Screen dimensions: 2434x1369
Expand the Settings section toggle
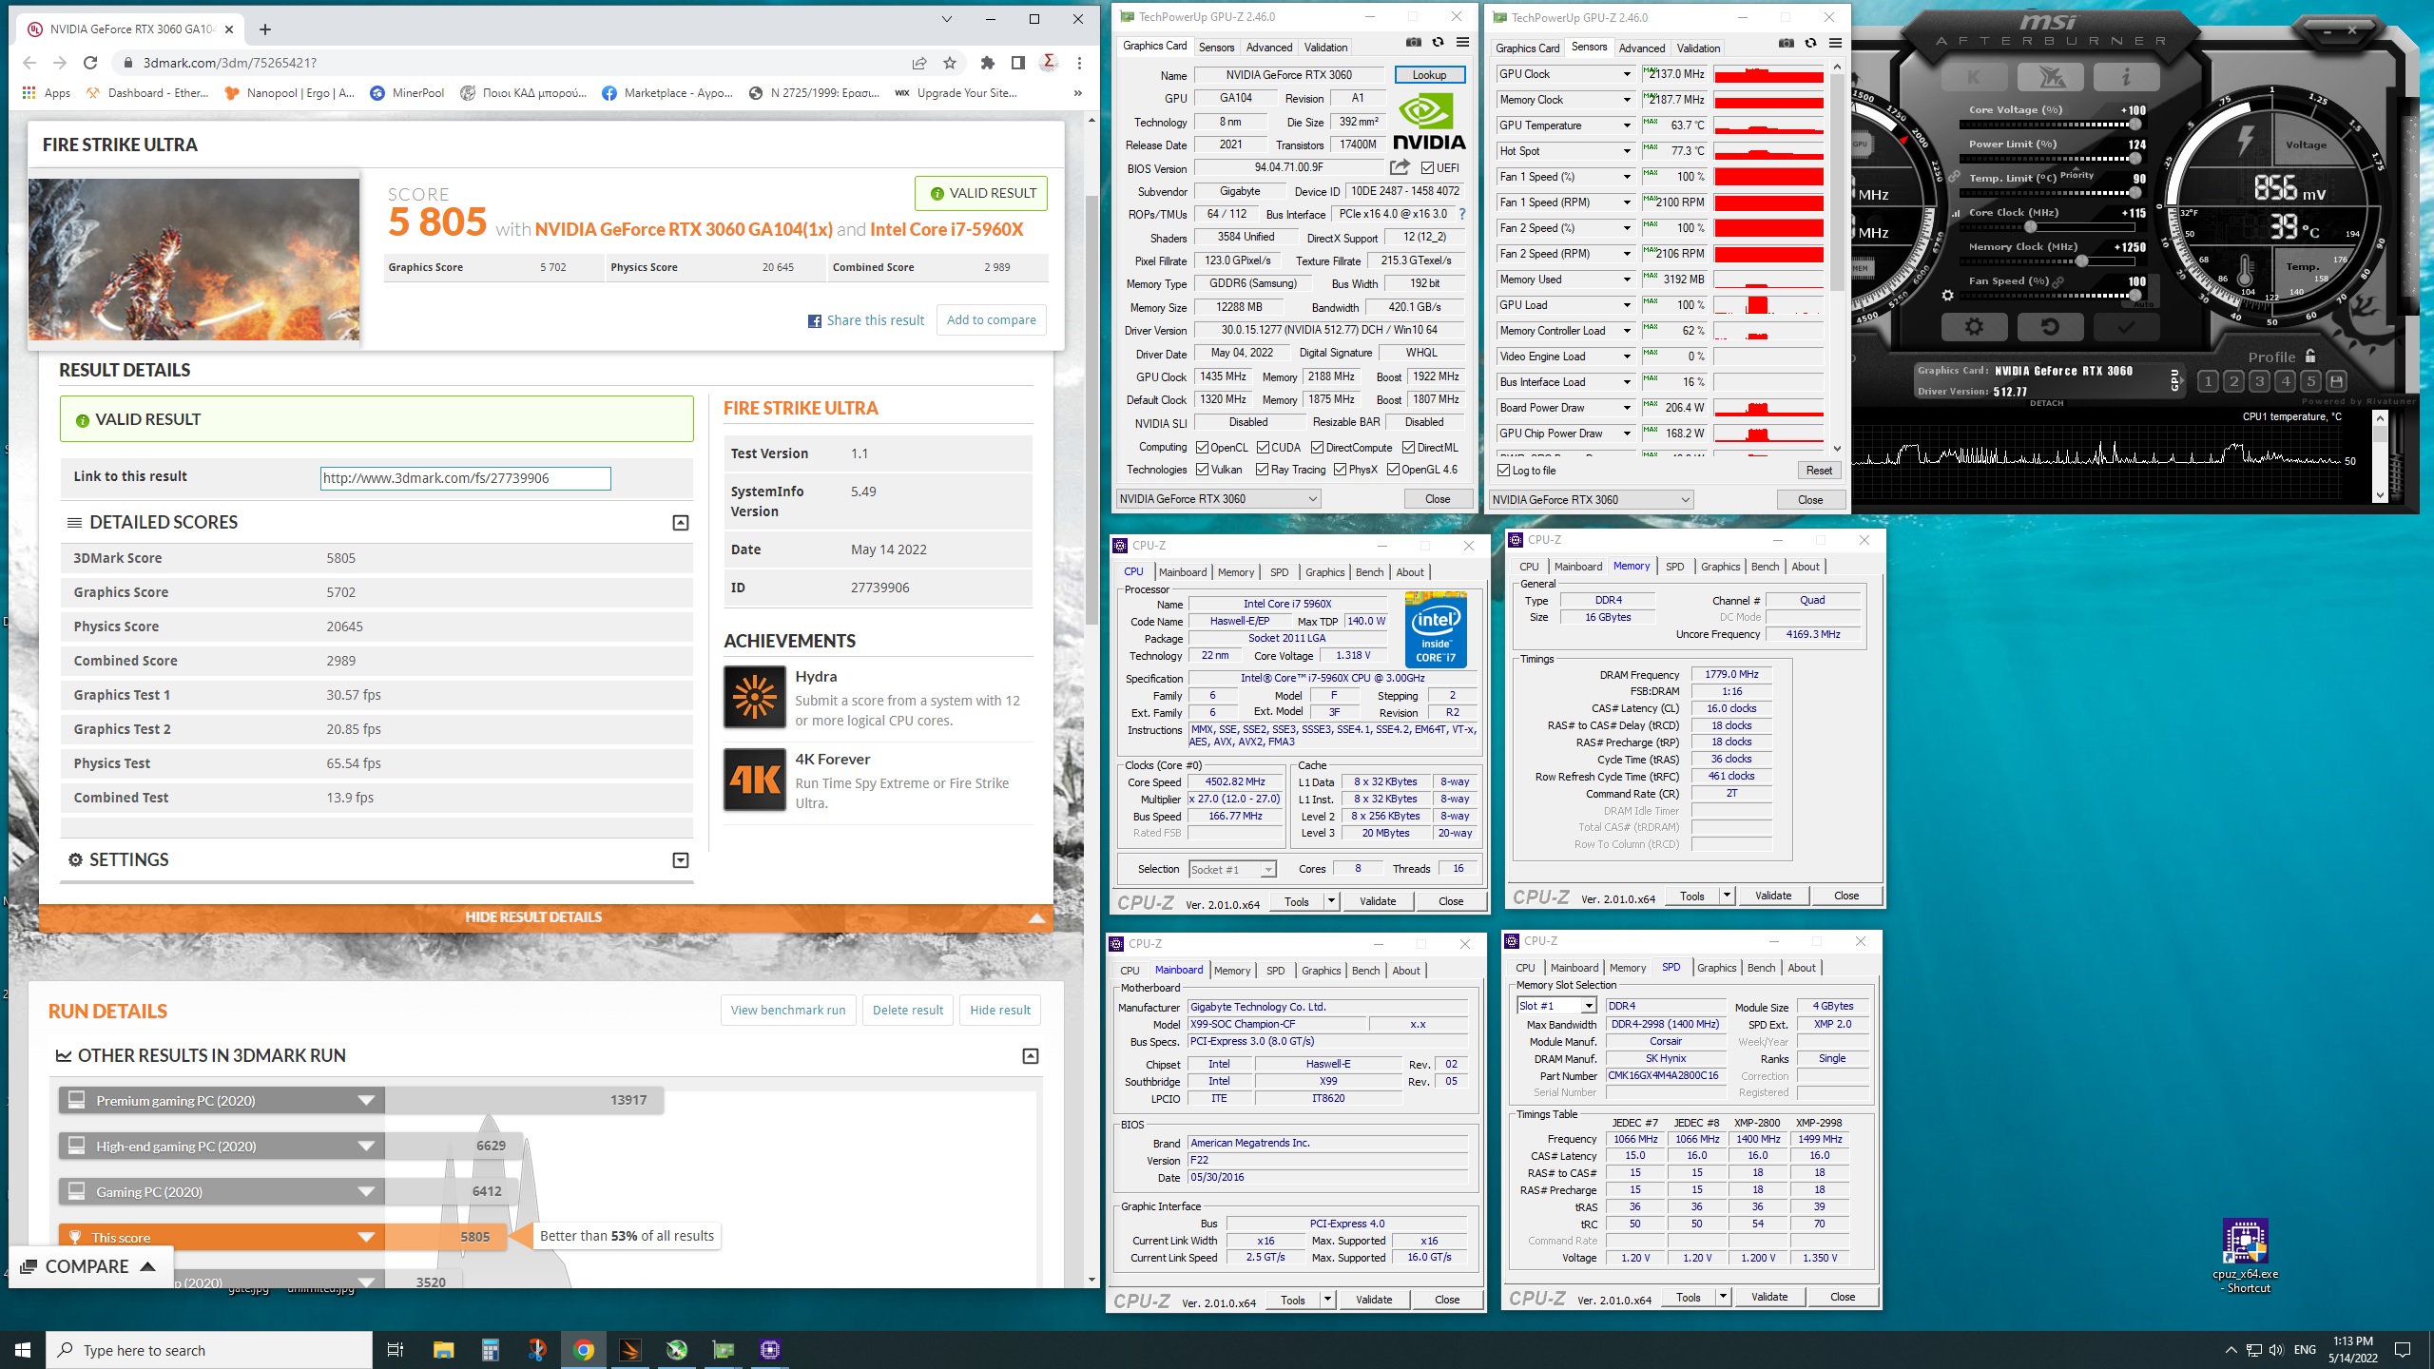point(681,860)
